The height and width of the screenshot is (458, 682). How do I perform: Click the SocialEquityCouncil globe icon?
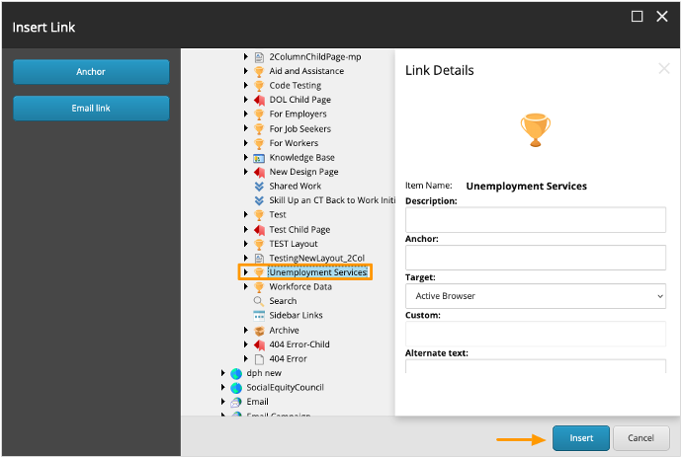pos(236,388)
